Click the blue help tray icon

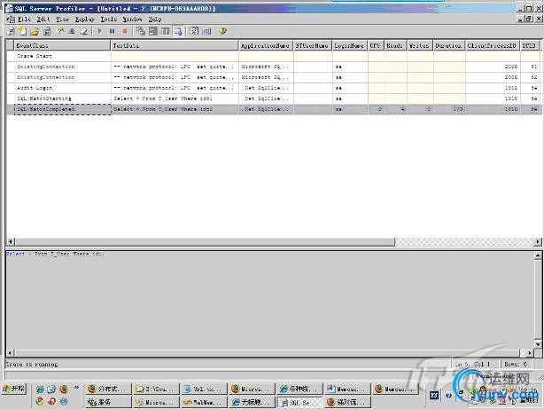(x=448, y=396)
